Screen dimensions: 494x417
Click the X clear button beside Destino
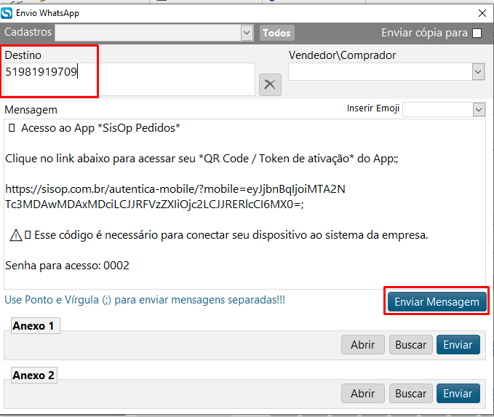(x=270, y=84)
